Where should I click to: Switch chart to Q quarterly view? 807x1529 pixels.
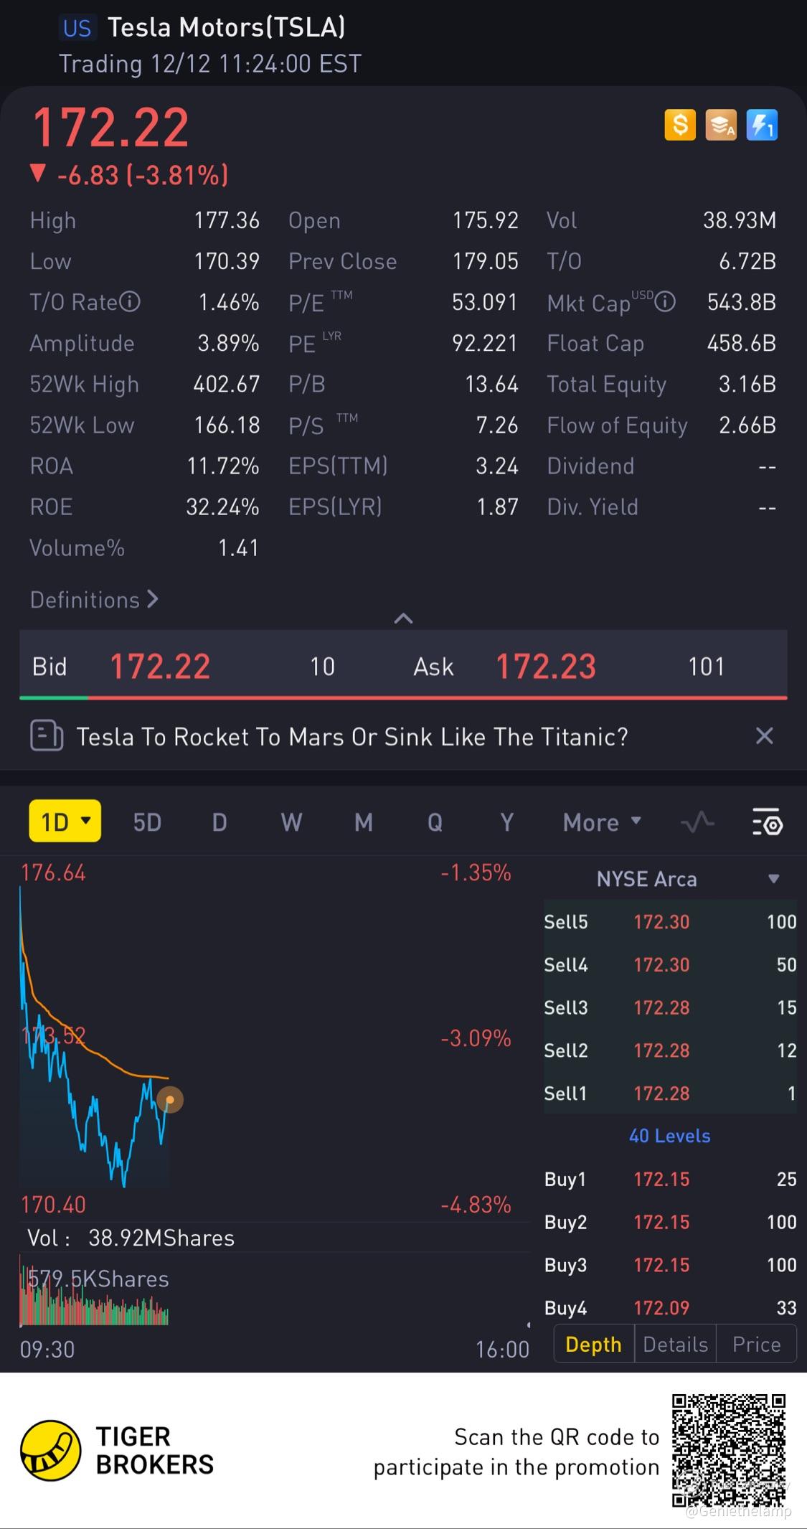click(435, 822)
